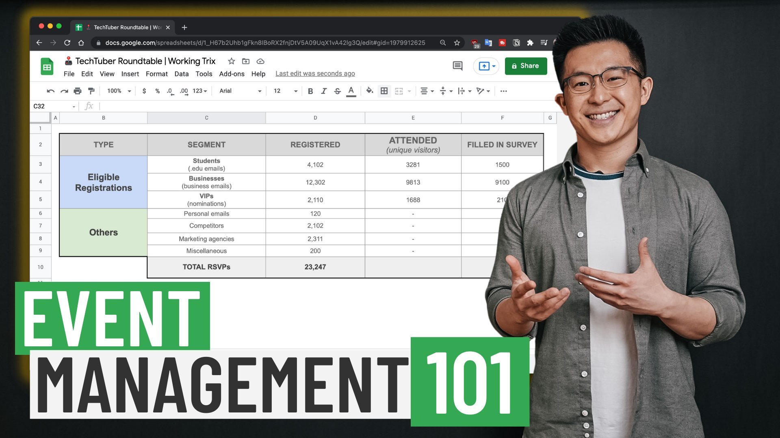Screen dimensions: 780x438
Task: Click the undo arrow icon
Action: click(x=50, y=91)
